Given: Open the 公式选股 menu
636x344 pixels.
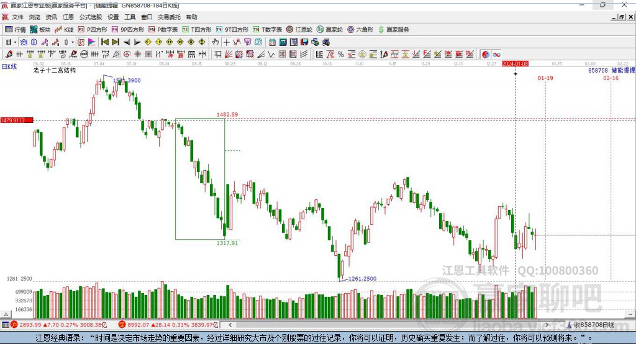Looking at the screenshot, I should pyautogui.click(x=91, y=17).
